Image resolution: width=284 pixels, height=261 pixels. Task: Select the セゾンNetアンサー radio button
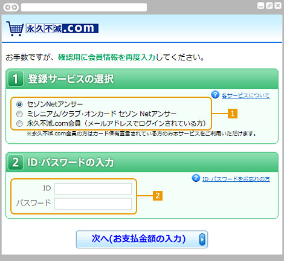pyautogui.click(x=19, y=104)
